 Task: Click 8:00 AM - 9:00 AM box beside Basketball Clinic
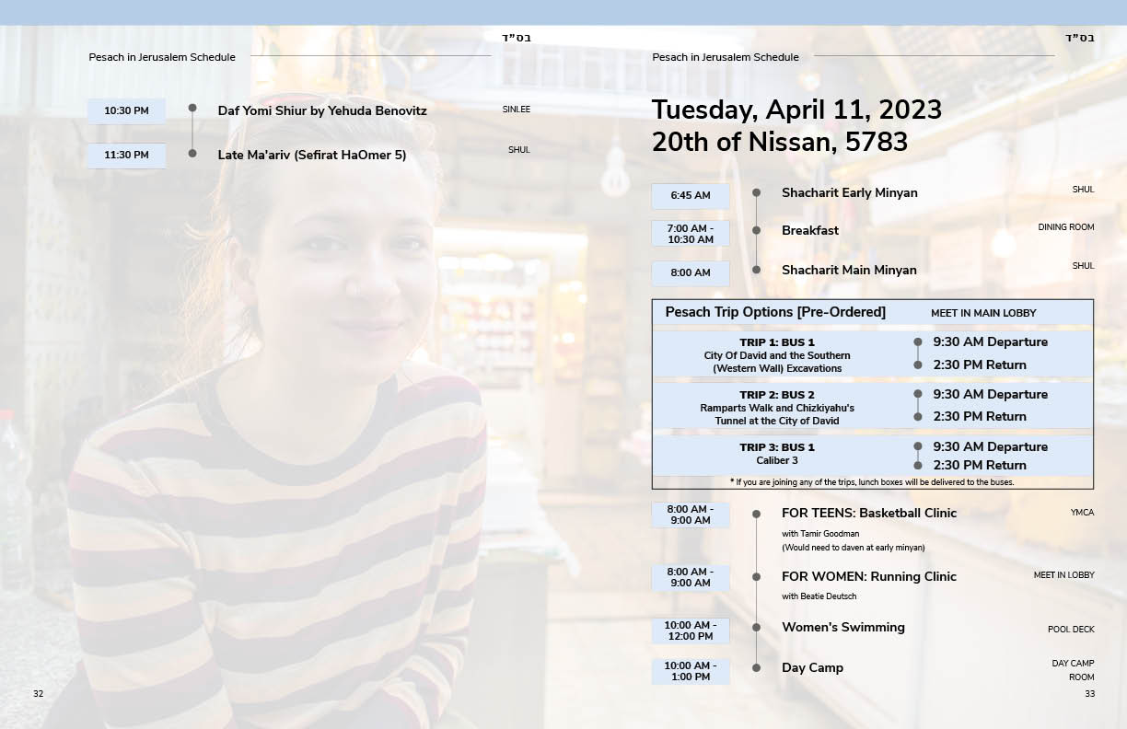pos(691,515)
